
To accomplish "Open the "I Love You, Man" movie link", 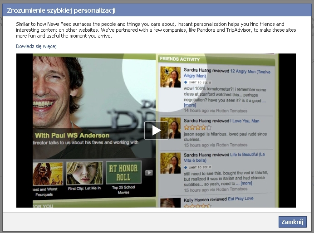I will click(245, 121).
